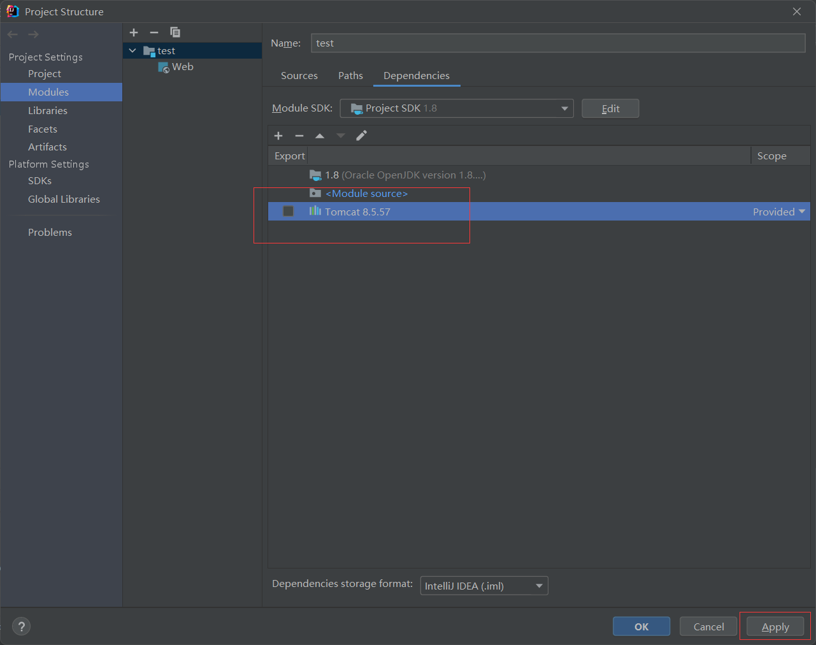Viewport: 816px width, 645px height.
Task: Move the dependency down with the arrow
Action: (x=341, y=136)
